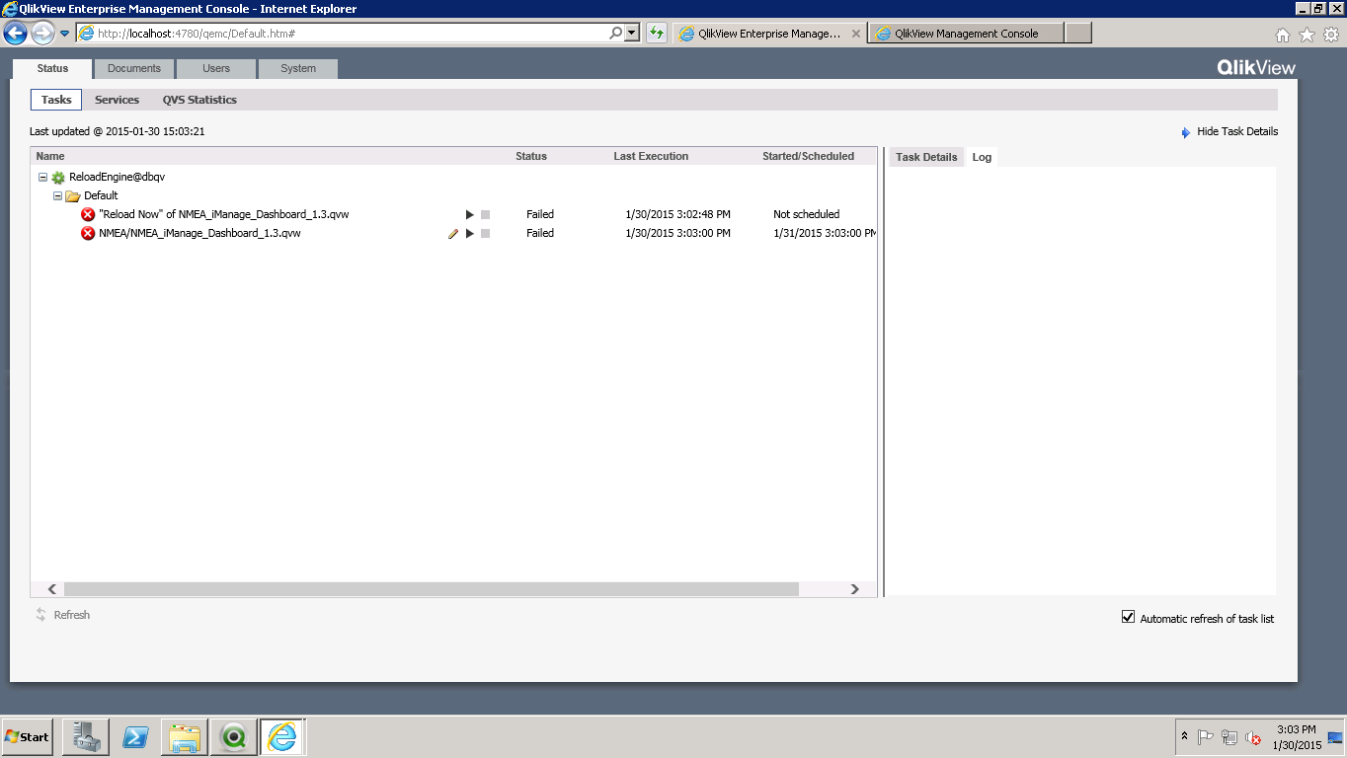The image size is (1347, 758).
Task: Edit NMEA/NMEA_iManage_Dashboard_1.3.qvw task via pencil icon
Action: (x=453, y=234)
